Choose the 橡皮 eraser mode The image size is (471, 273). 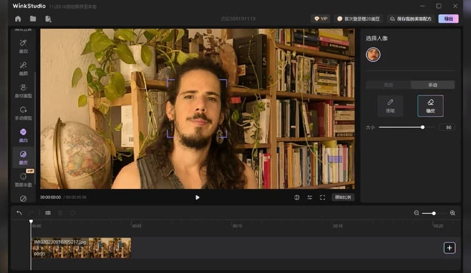[x=430, y=105]
